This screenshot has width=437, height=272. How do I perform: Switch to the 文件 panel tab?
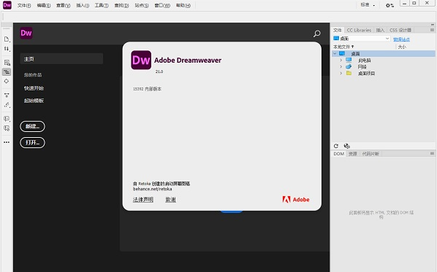[x=338, y=30]
